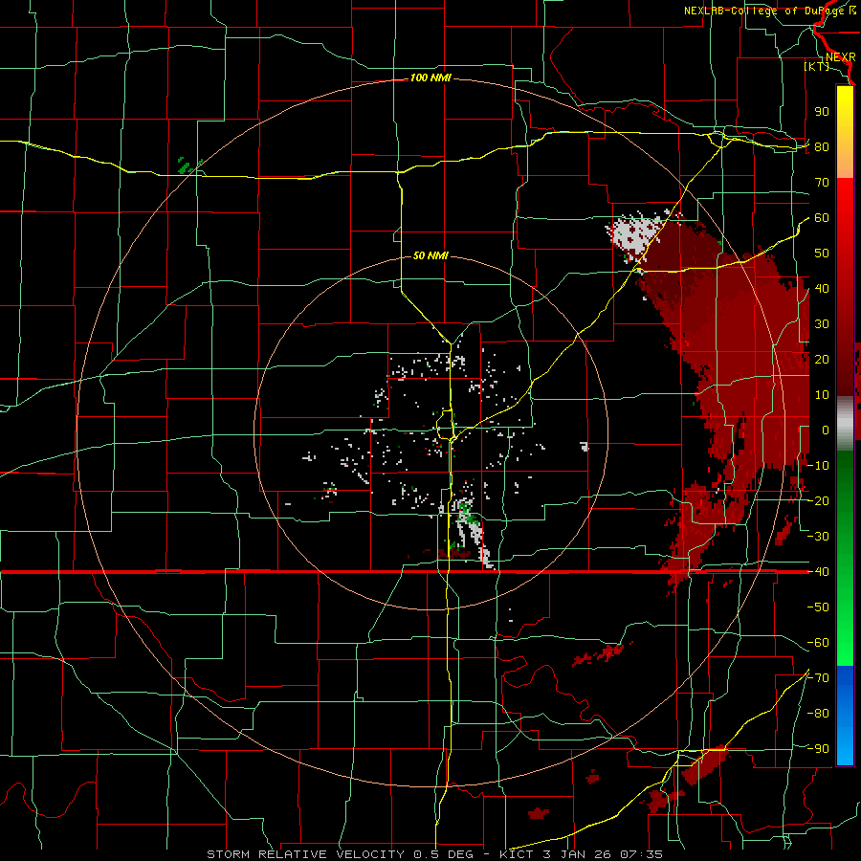Click the 70 value on velocity scale

822,183
